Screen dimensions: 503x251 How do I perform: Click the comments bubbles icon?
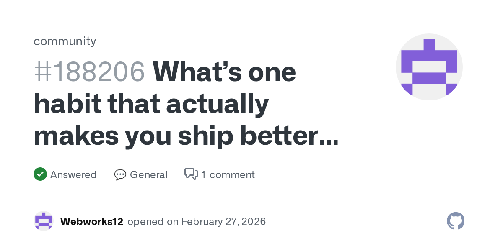pos(191,174)
